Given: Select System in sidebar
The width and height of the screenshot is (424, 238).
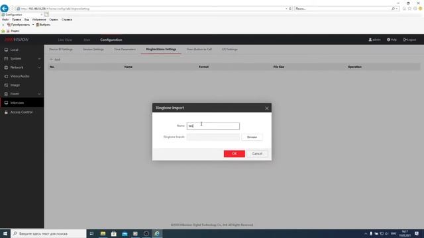Looking at the screenshot, I should [22, 59].
